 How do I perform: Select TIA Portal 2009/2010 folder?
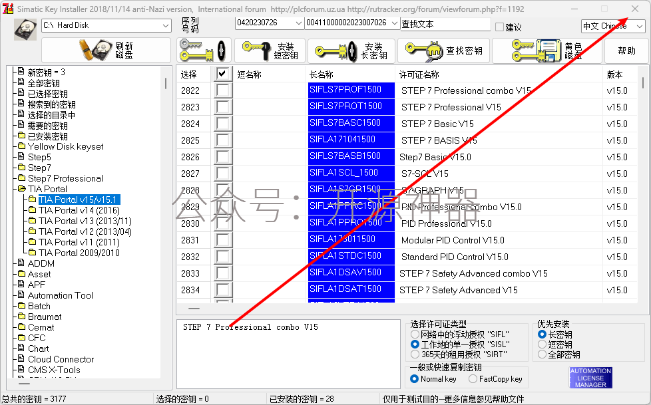pyautogui.click(x=79, y=253)
